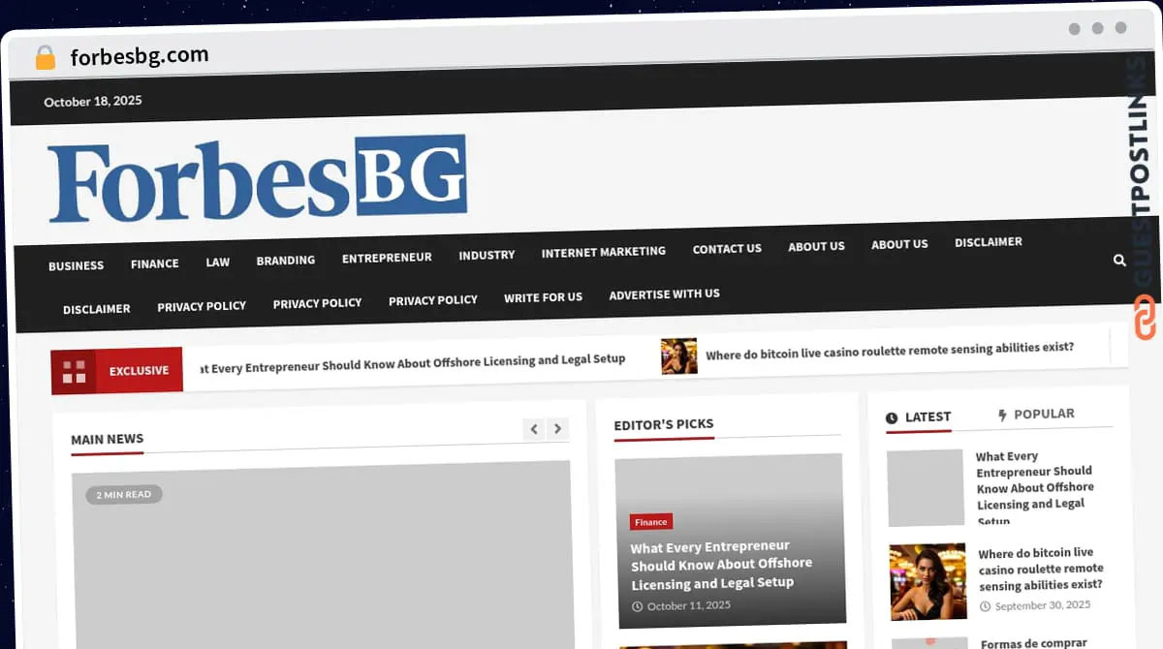Open the Business menu item
This screenshot has width=1163, height=649.
click(76, 265)
